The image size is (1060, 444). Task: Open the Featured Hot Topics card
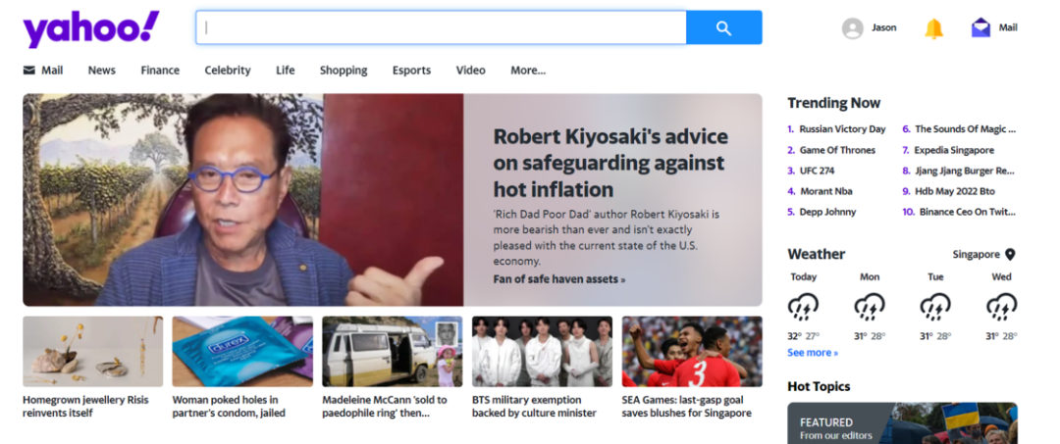[903, 423]
